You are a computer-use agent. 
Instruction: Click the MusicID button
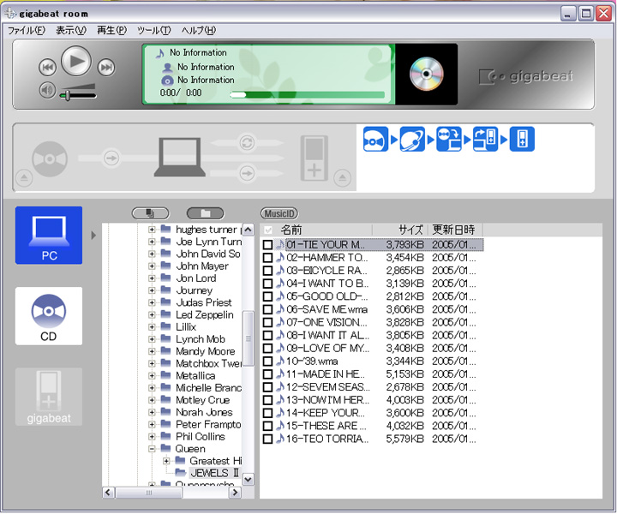(x=279, y=213)
